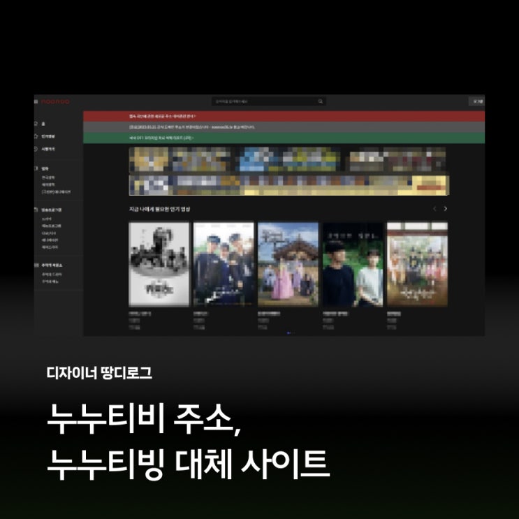Viewport: 519px width, 519px height.
Task: Click the clock icon for watch history
Action: pyautogui.click(x=36, y=149)
